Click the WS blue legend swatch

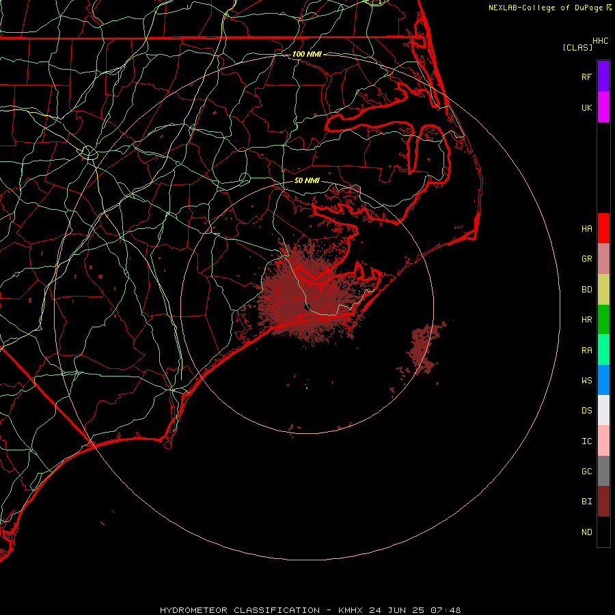603,380
